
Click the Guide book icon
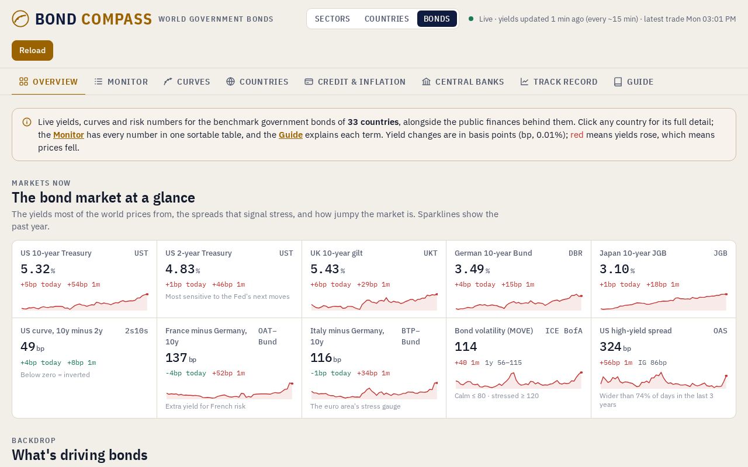[618, 82]
